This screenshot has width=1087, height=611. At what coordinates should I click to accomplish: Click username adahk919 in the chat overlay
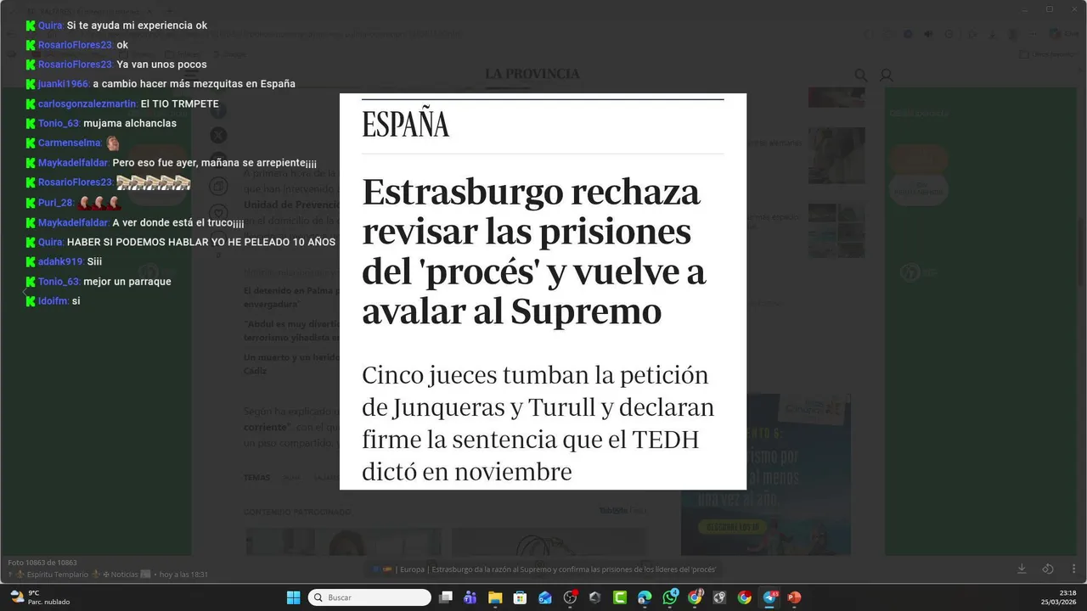[x=60, y=261]
